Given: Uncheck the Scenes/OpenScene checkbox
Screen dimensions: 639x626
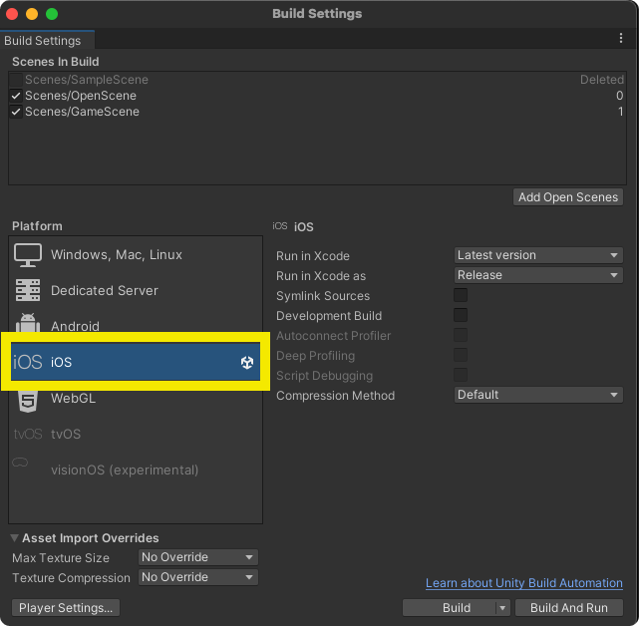Looking at the screenshot, I should click(x=16, y=96).
